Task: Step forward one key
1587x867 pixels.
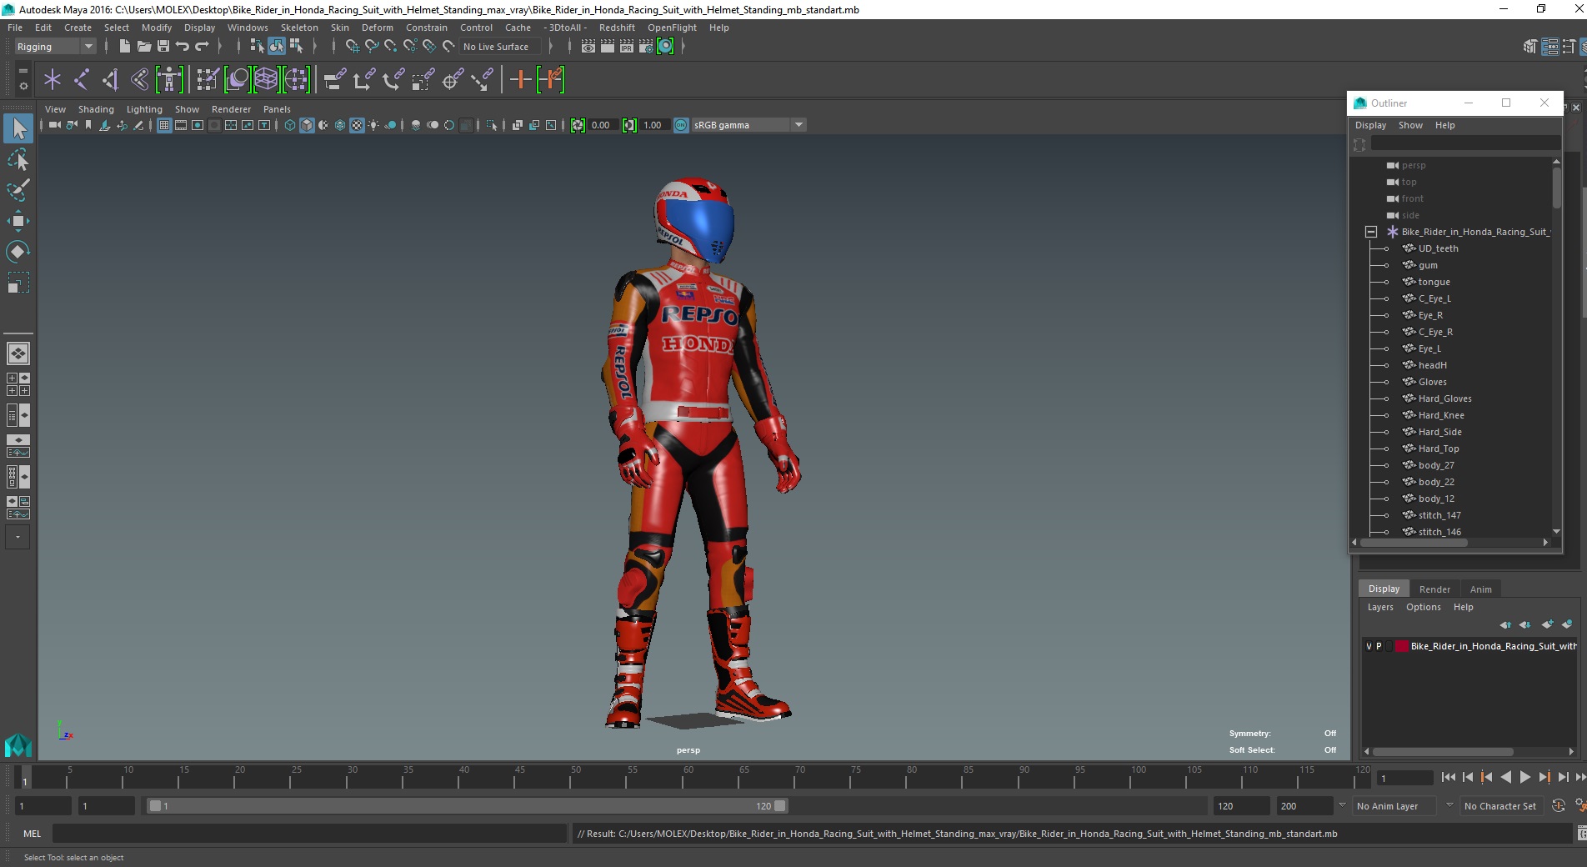Action: [1544, 777]
